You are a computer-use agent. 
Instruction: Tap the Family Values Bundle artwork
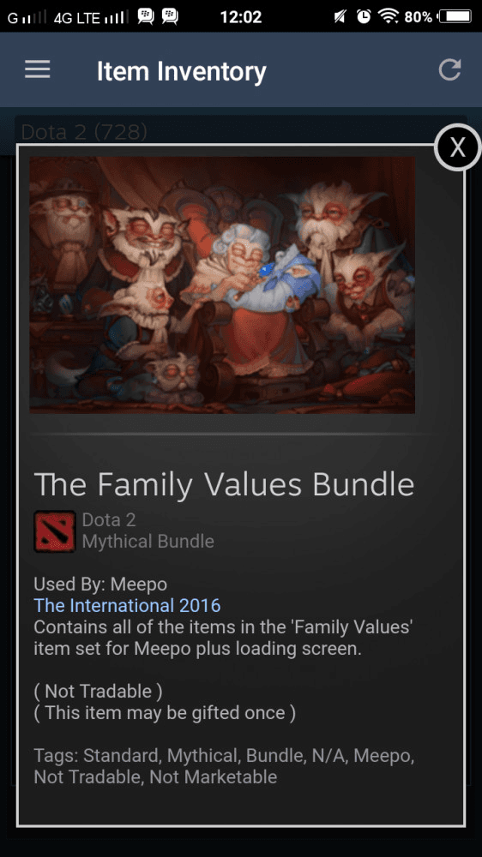222,285
